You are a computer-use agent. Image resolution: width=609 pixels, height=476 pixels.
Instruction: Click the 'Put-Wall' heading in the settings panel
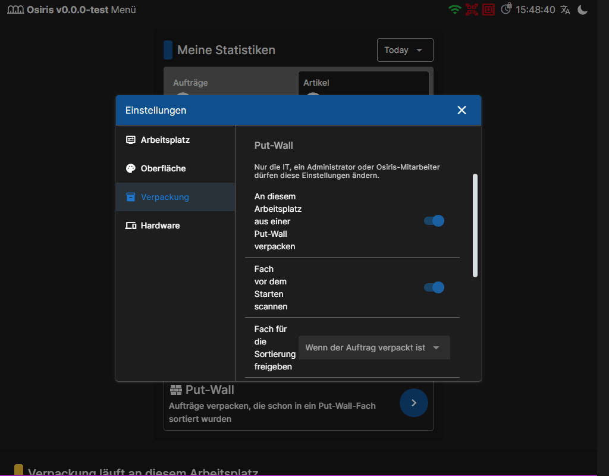[274, 145]
